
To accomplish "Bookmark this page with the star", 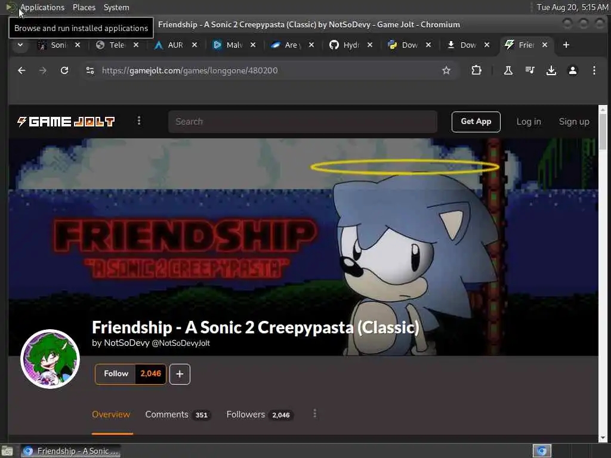I will [446, 70].
